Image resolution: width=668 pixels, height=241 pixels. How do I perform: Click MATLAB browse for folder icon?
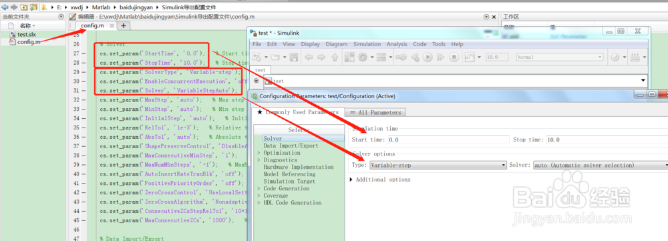tap(33, 7)
